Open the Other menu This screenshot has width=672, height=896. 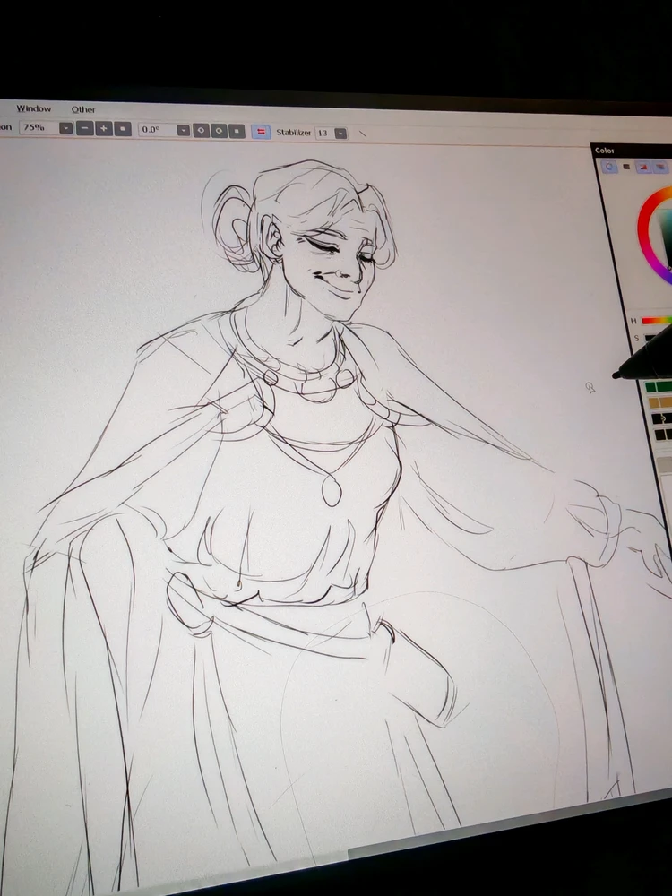[83, 109]
